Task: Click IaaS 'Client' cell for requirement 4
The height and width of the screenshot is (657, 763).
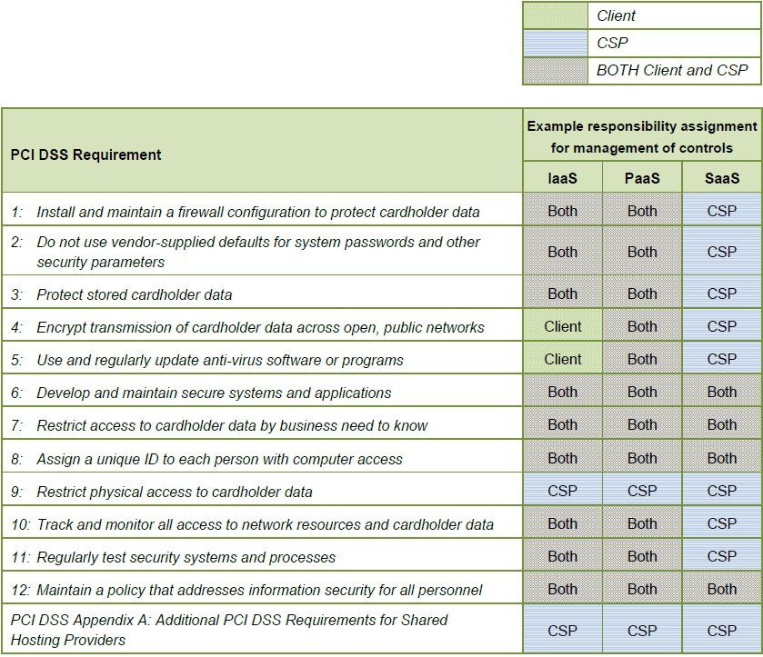Action: coord(563,326)
